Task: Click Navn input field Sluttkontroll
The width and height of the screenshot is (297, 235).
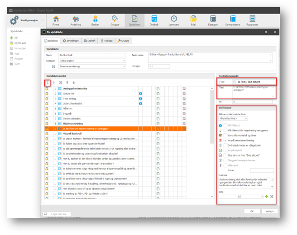Action: point(92,55)
